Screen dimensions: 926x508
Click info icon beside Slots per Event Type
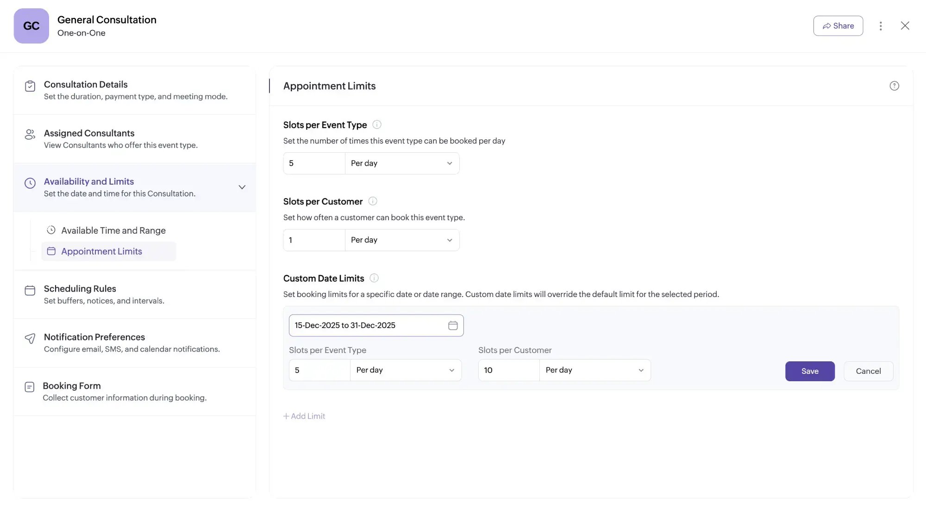(x=377, y=124)
